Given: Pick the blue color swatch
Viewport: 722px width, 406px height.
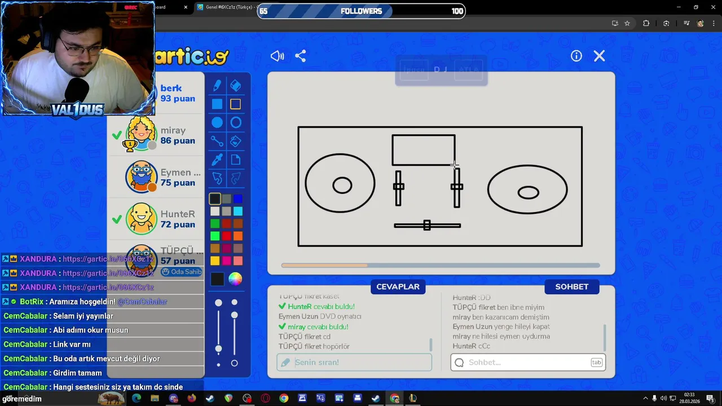Looking at the screenshot, I should [238, 199].
